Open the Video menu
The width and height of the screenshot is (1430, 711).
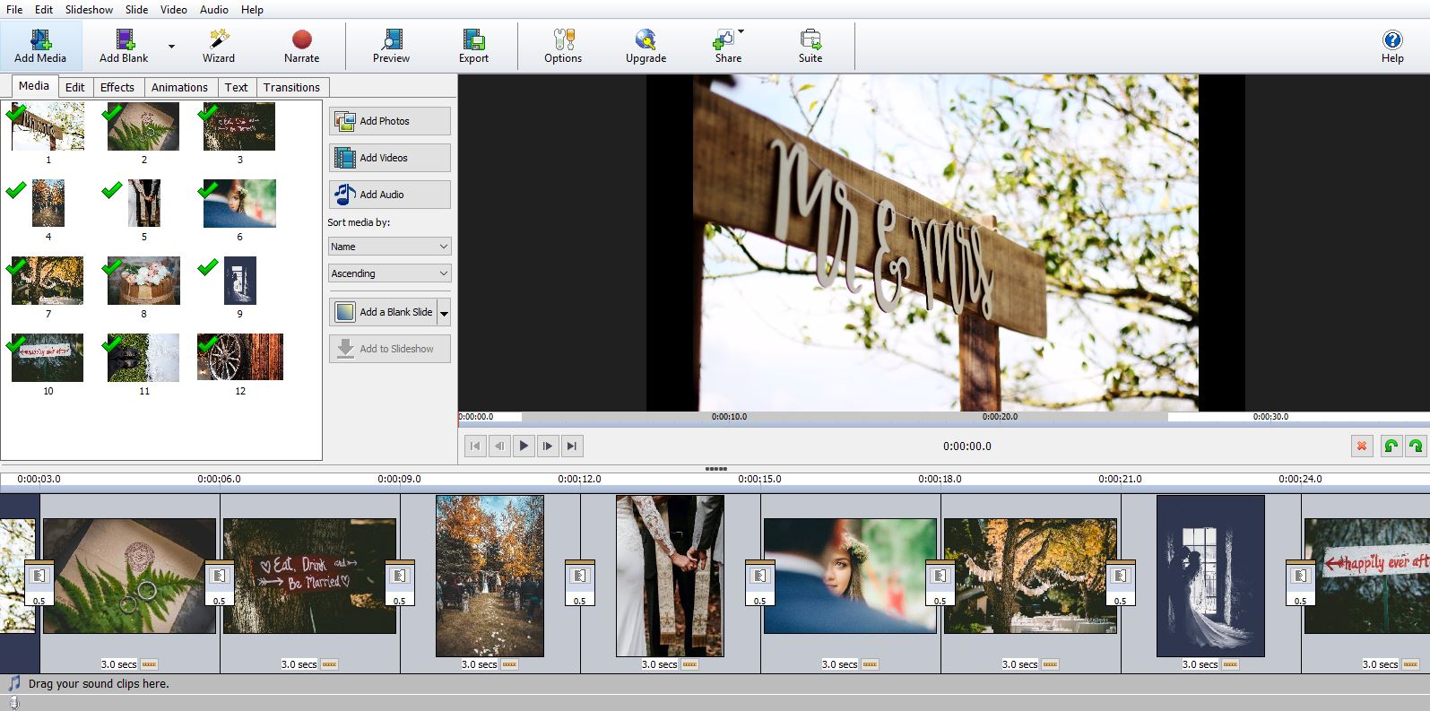tap(174, 9)
